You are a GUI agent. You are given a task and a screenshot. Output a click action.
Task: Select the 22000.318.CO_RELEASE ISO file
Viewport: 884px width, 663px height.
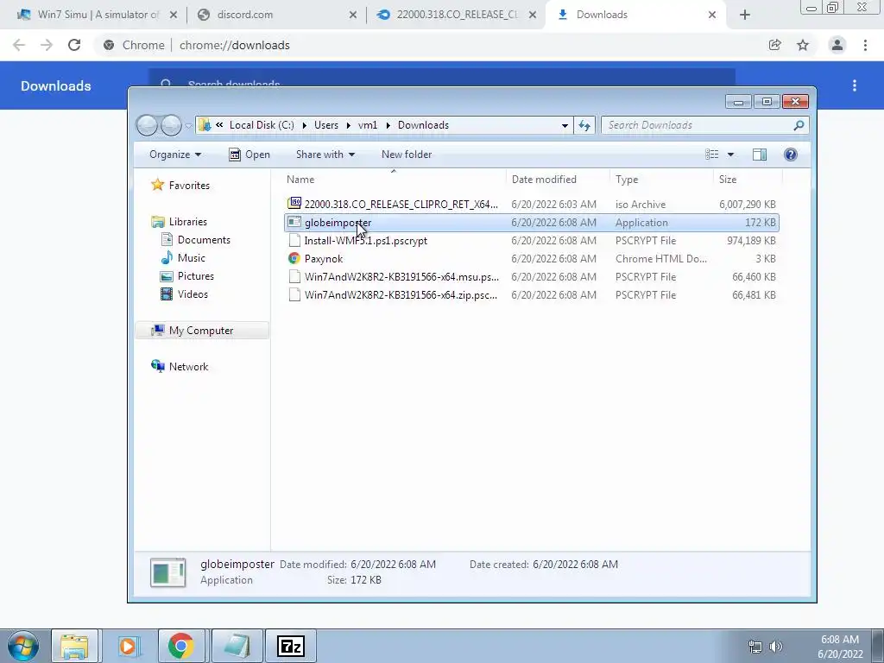pos(532,204)
